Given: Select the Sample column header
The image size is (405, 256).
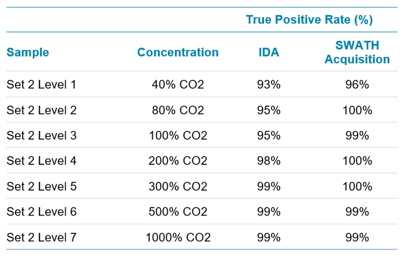Looking at the screenshot, I should tap(28, 52).
